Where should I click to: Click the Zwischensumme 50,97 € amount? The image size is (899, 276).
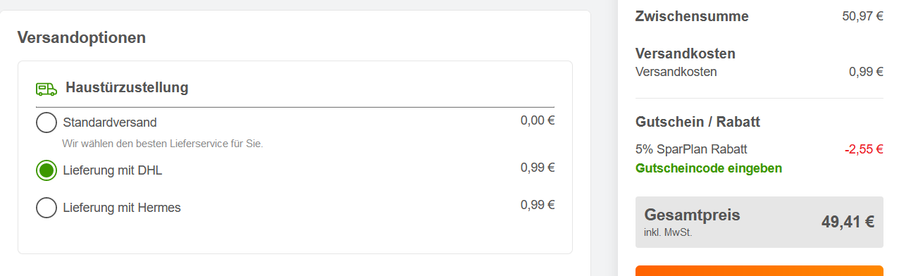[862, 16]
